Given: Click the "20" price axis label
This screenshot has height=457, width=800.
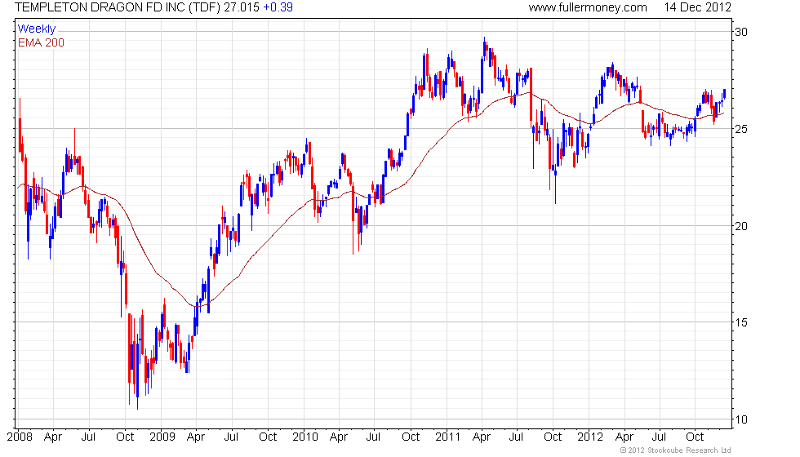Looking at the screenshot, I should [741, 226].
